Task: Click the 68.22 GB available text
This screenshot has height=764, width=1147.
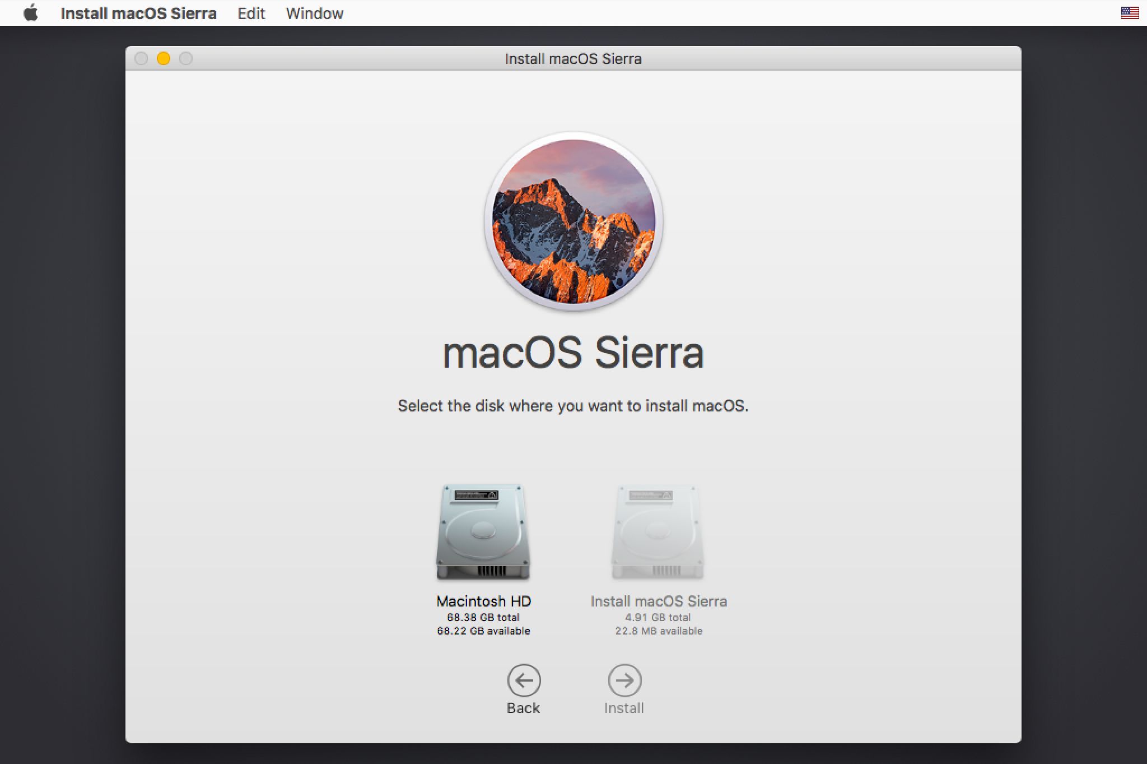Action: click(x=483, y=631)
